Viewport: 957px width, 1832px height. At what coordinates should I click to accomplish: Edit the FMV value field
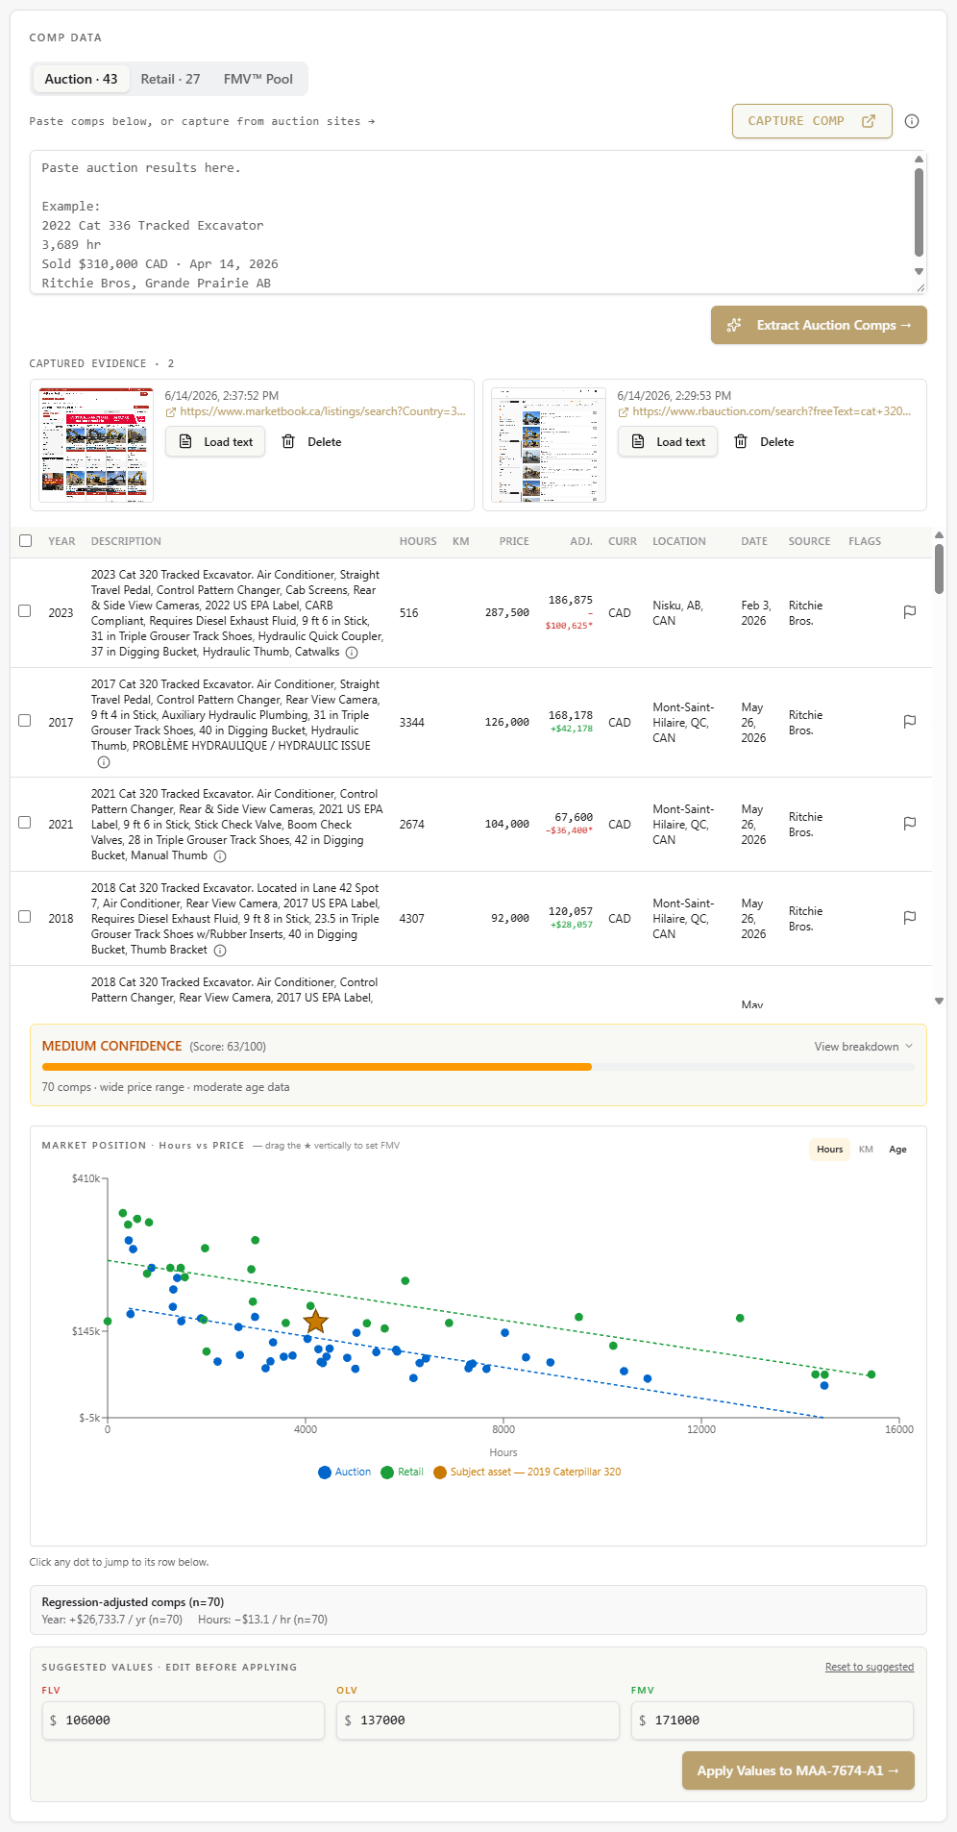pyautogui.click(x=772, y=1721)
